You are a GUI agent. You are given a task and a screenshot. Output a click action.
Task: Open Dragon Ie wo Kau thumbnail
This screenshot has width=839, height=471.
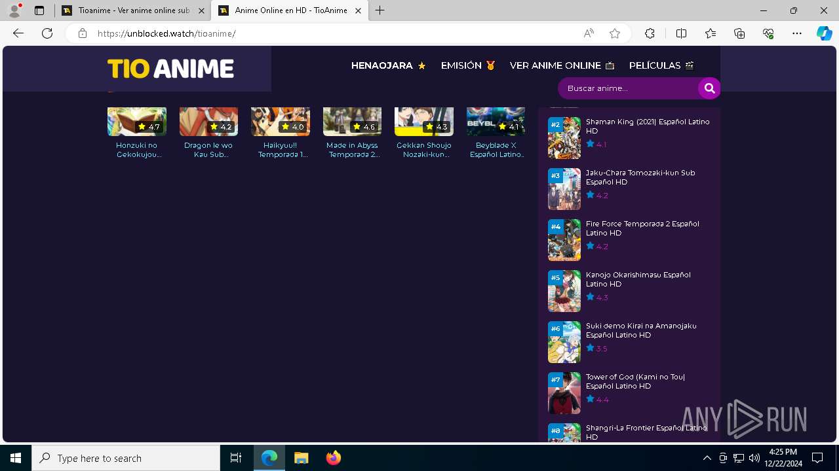pyautogui.click(x=208, y=121)
